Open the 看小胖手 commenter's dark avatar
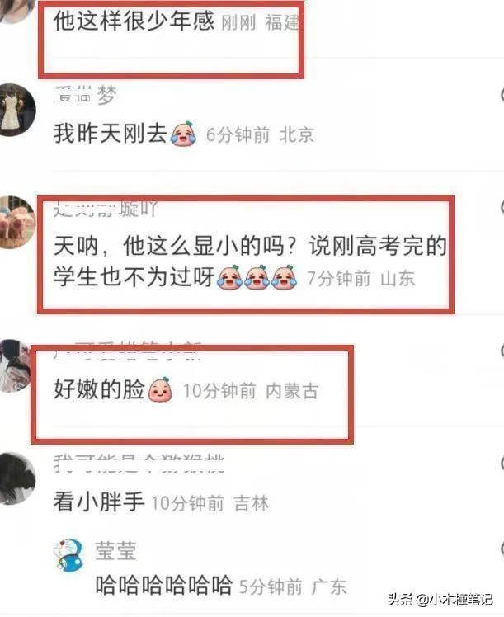This screenshot has width=504, height=617. pos(16,478)
